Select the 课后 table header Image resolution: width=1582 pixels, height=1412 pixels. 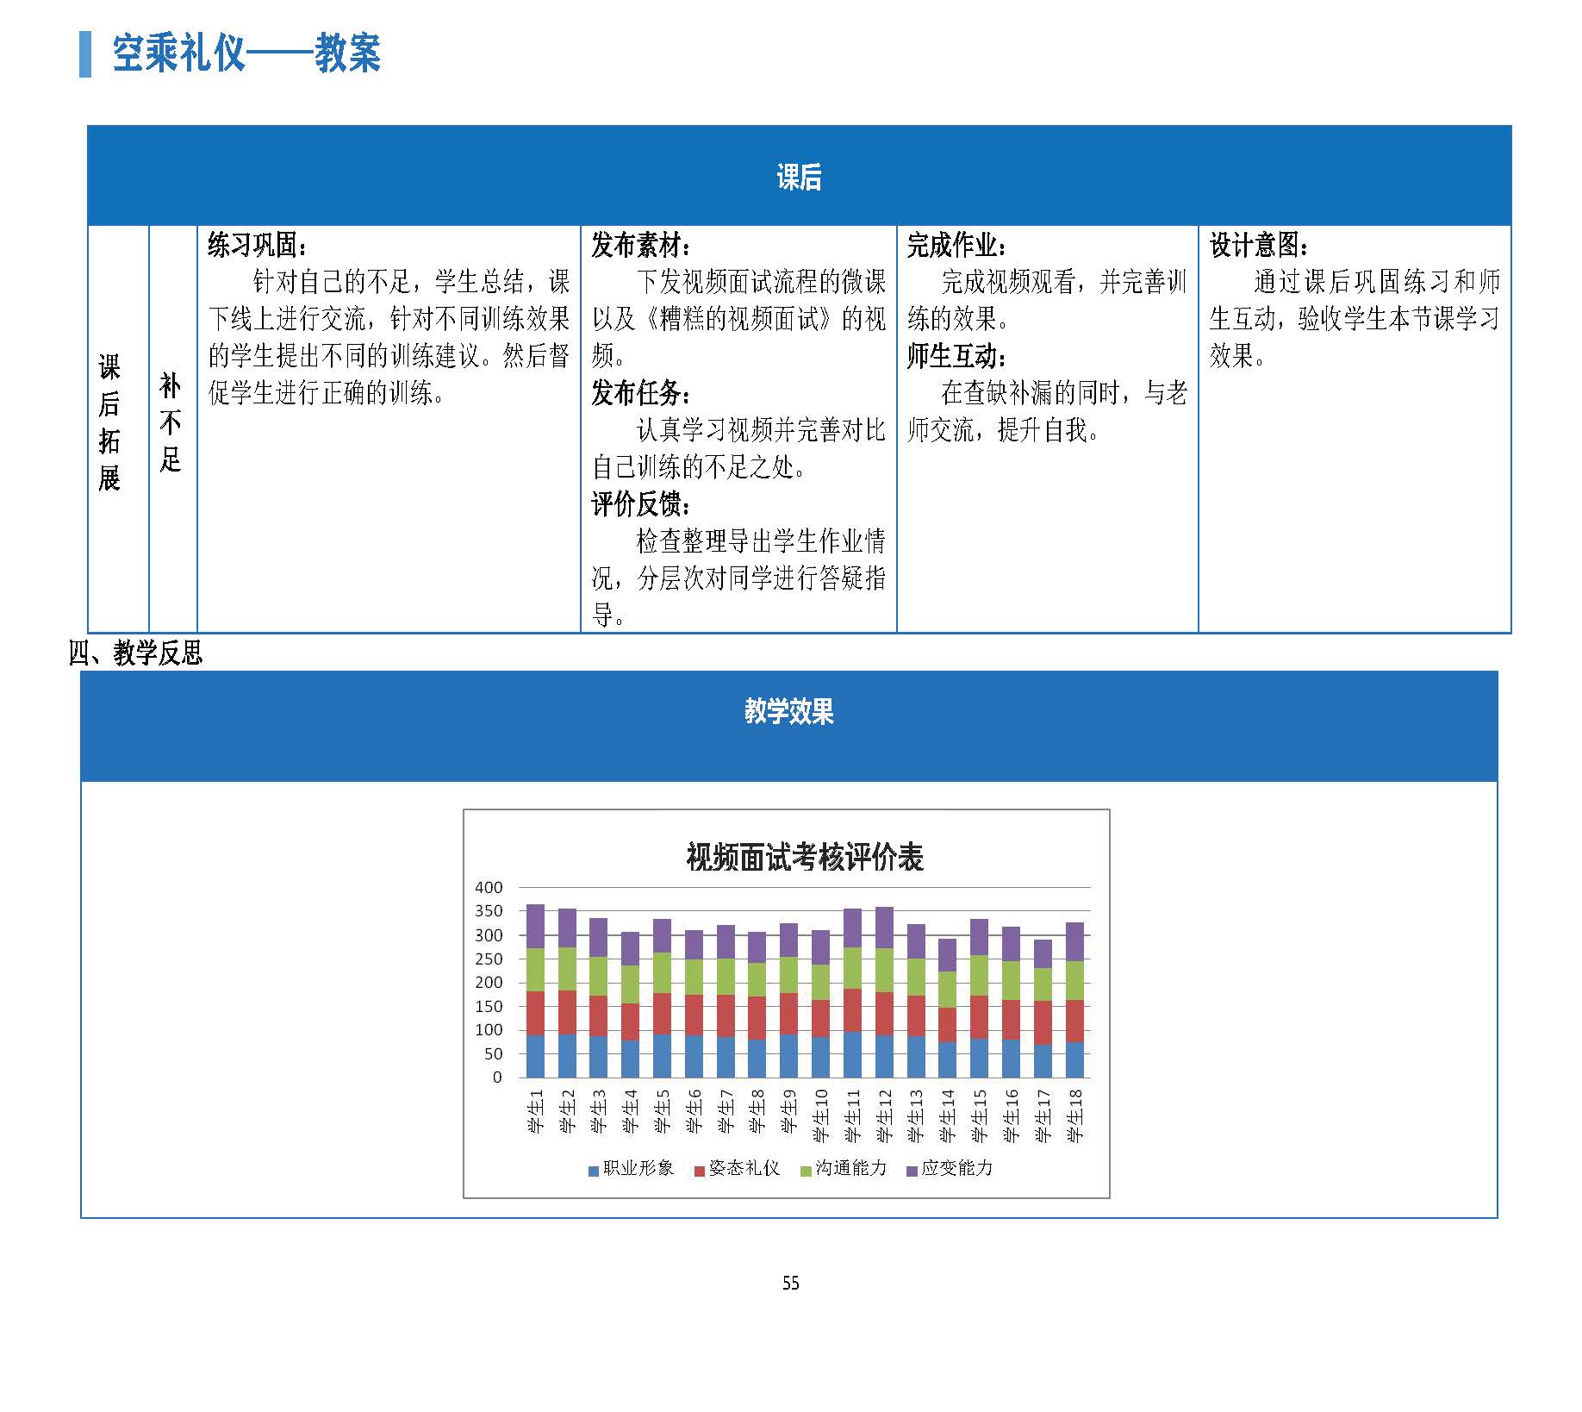799,176
